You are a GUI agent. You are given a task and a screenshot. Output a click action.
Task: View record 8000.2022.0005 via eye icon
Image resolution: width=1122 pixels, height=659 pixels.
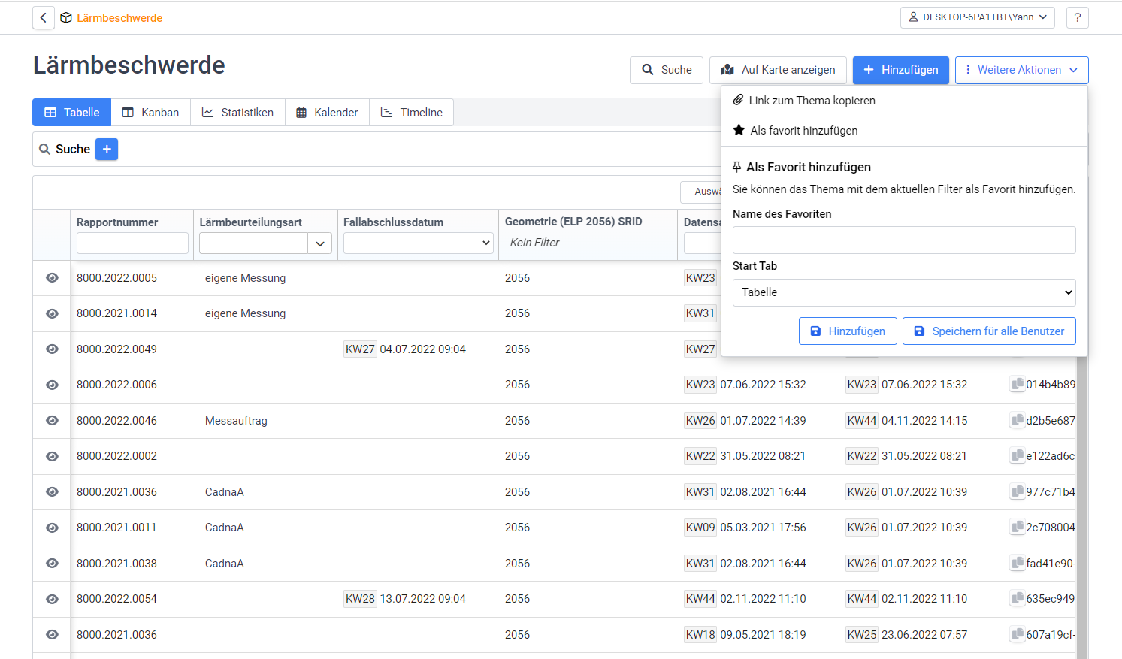52,278
